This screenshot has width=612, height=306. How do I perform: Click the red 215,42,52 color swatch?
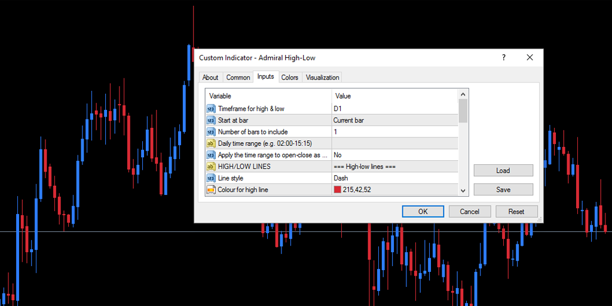[338, 190]
